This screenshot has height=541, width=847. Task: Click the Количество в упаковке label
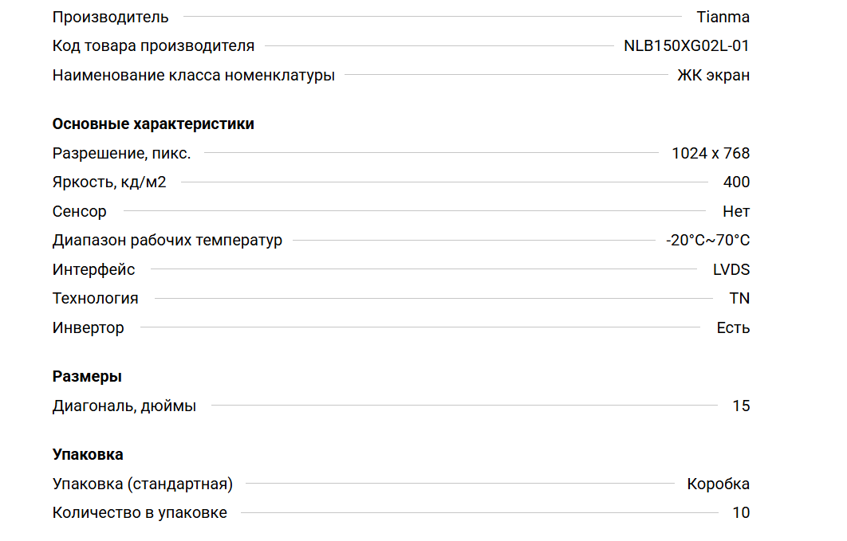click(x=140, y=513)
